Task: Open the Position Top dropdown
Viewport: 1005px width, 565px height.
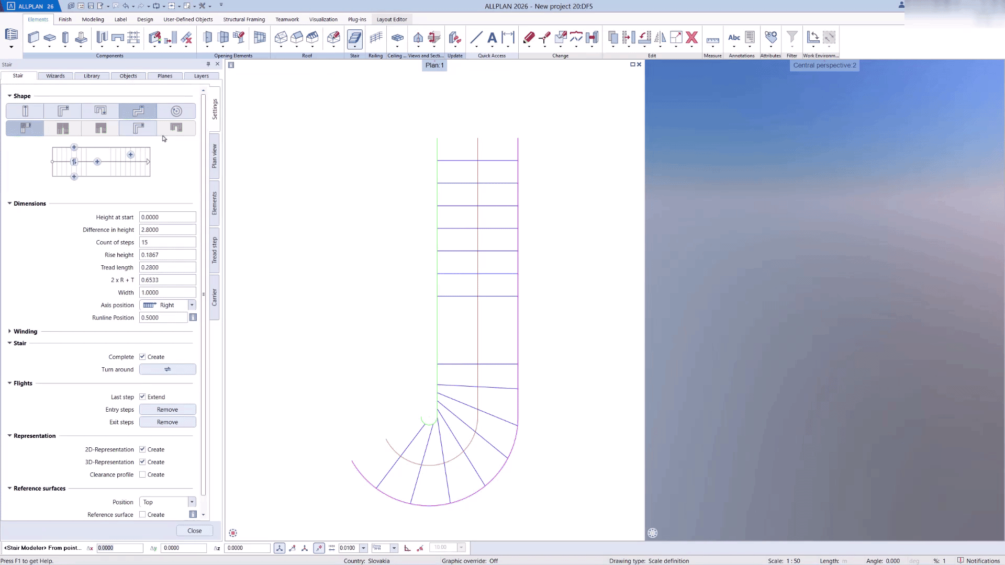Action: click(x=192, y=502)
